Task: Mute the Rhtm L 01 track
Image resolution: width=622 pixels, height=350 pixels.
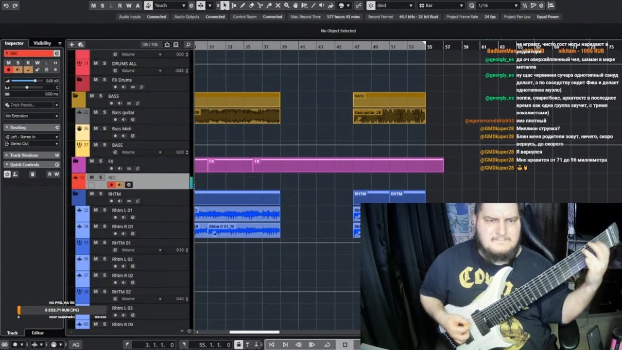Action: pos(96,210)
